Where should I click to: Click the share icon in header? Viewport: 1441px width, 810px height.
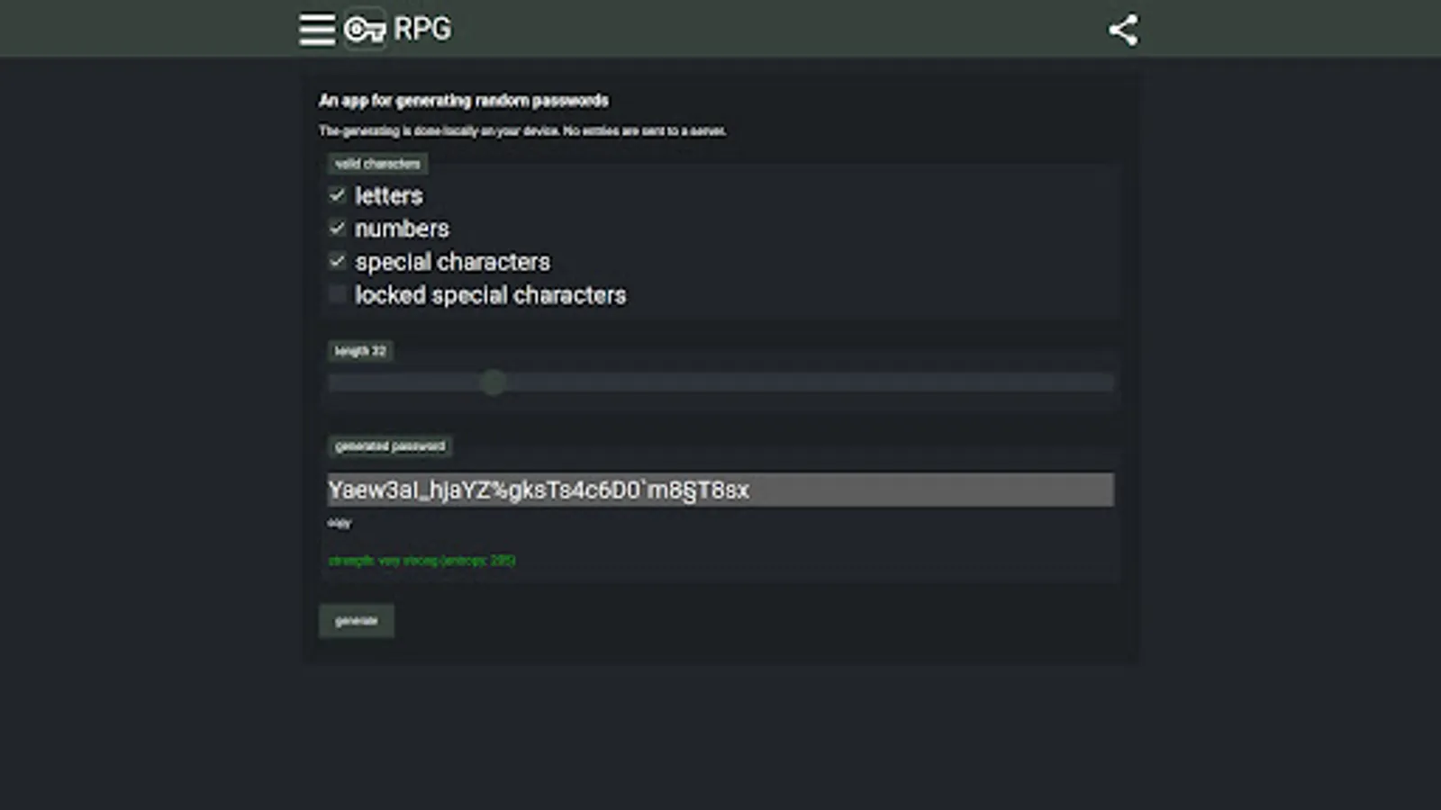1123,30
